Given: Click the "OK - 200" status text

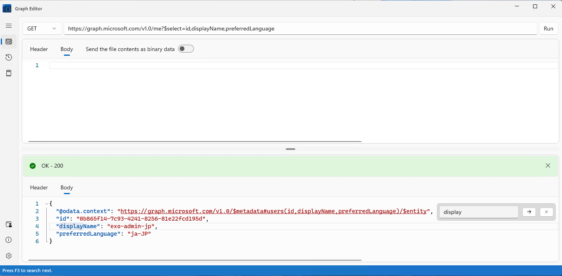Looking at the screenshot, I should (52, 166).
